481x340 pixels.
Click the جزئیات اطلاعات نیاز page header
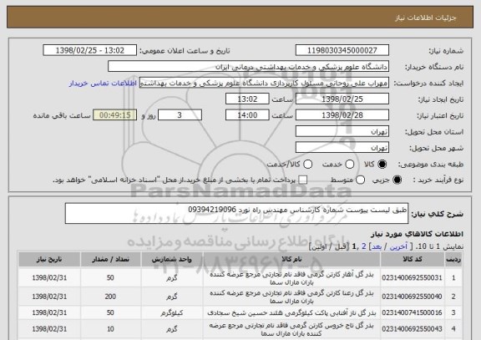426,18
